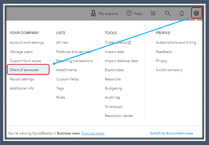Choose Export data
This screenshot has width=209, height=145.
pos(114,70)
